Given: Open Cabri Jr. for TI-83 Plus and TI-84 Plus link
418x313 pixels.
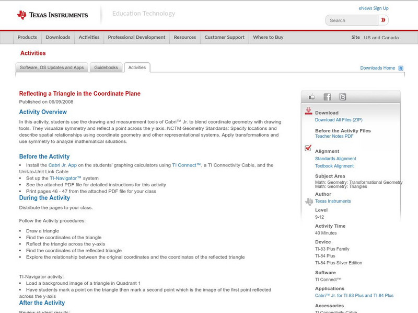Looking at the screenshot, I should click(354, 296).
